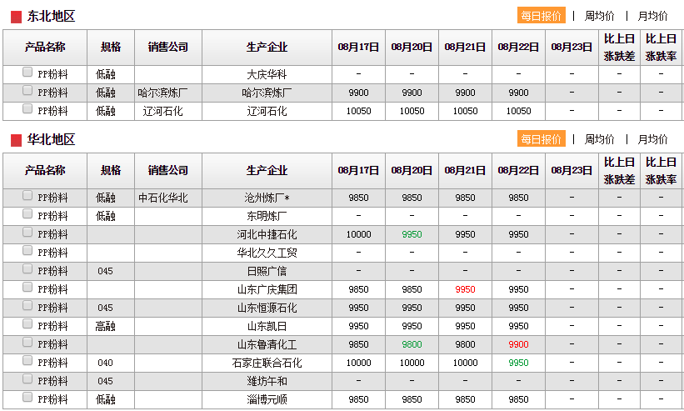The height and width of the screenshot is (411, 684).
Task: Click the 石家庄联合石化 producer cell
Action: 267,363
